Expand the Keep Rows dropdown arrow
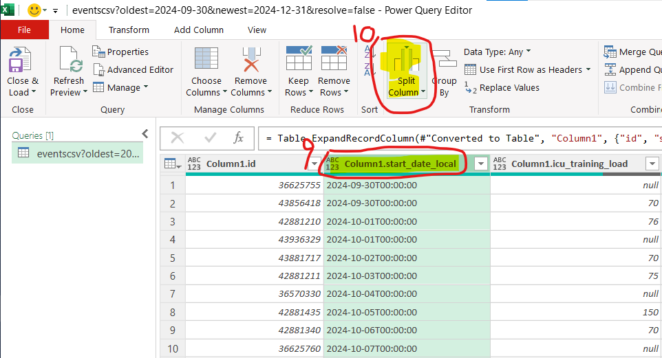 [311, 92]
